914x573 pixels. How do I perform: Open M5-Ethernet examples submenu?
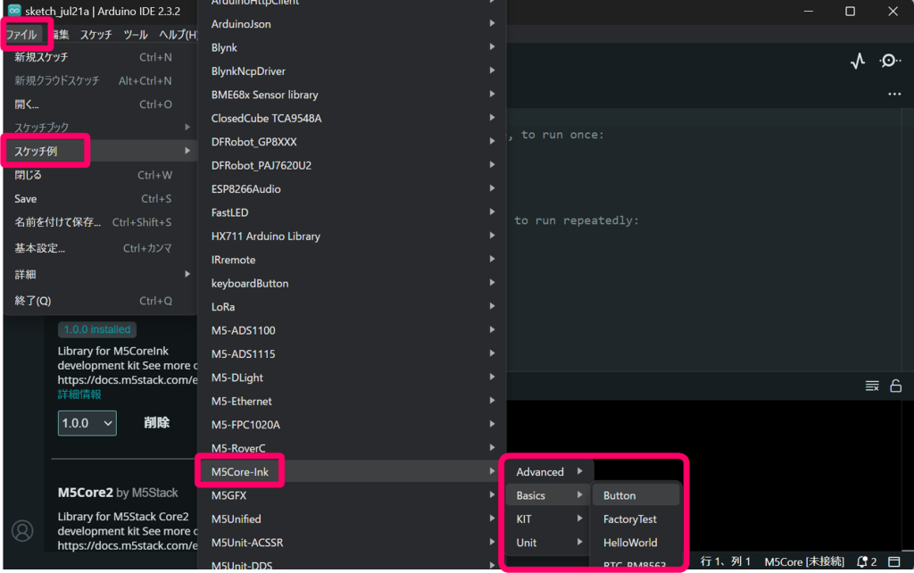coord(352,401)
